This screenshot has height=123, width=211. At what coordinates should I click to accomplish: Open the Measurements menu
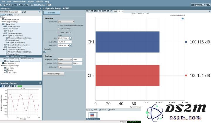[x=19, y=2]
